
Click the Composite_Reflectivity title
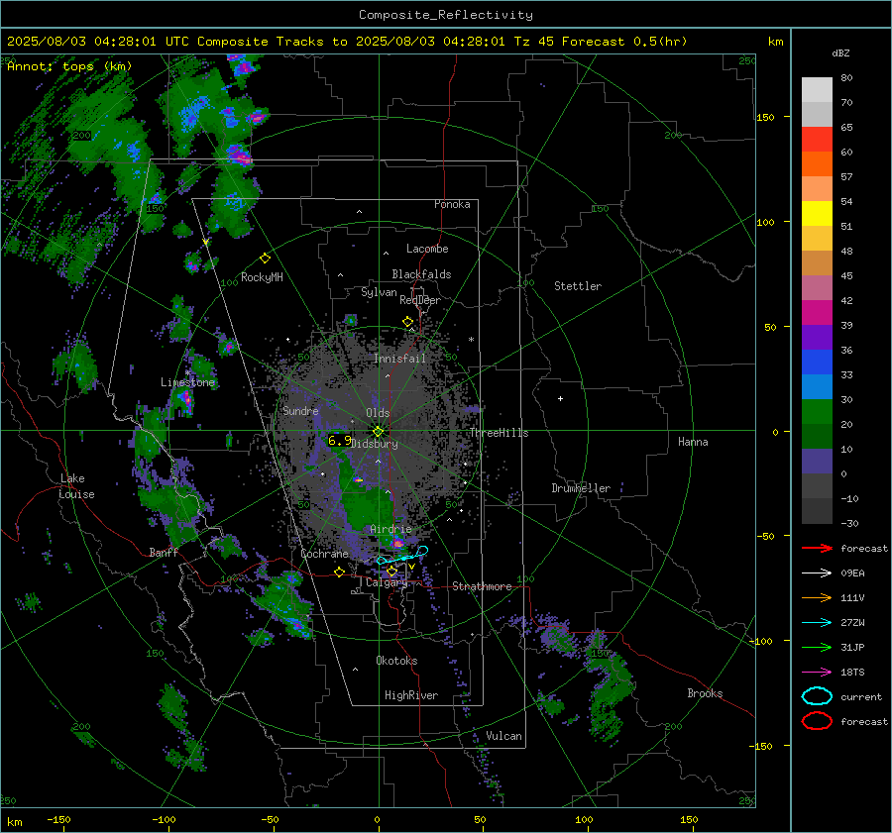click(446, 15)
